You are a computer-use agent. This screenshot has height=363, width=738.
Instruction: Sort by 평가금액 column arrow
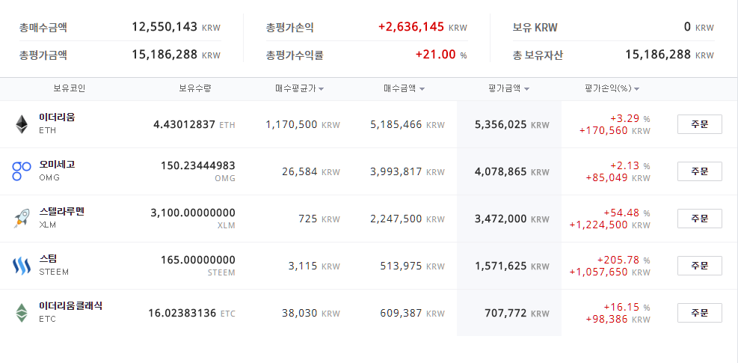527,89
